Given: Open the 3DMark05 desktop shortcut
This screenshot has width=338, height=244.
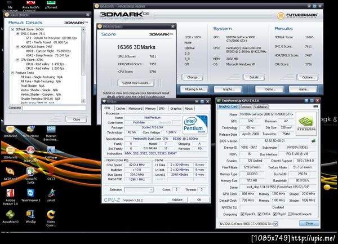Looking at the screenshot, I should (10, 131).
